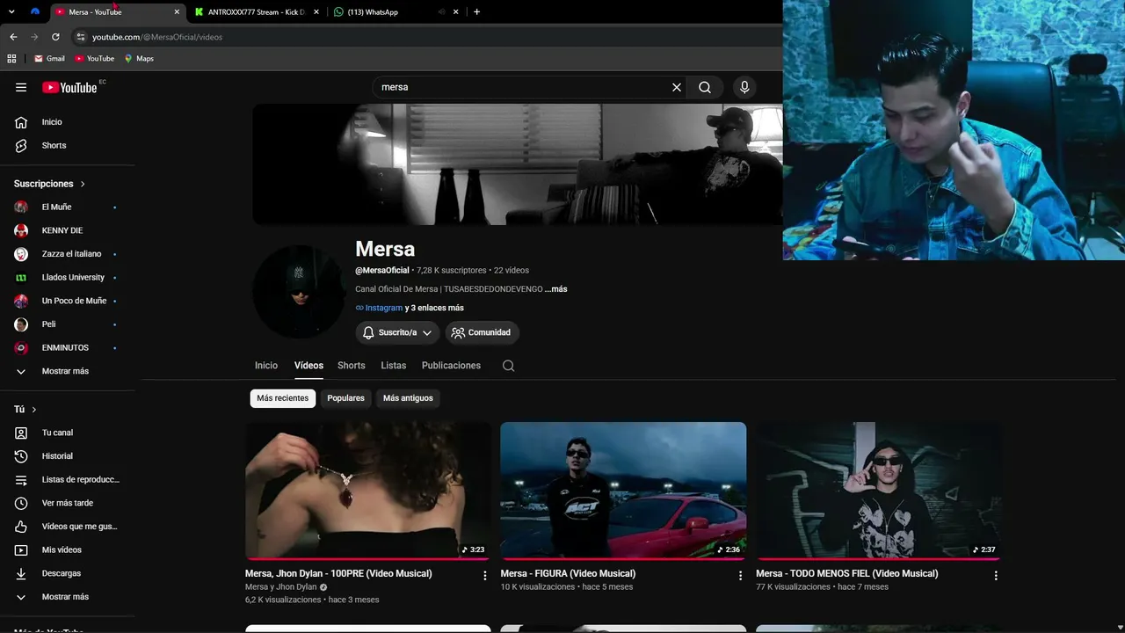Open the YouTube bookmark in bookmarks bar
The height and width of the screenshot is (633, 1125).
[94, 58]
